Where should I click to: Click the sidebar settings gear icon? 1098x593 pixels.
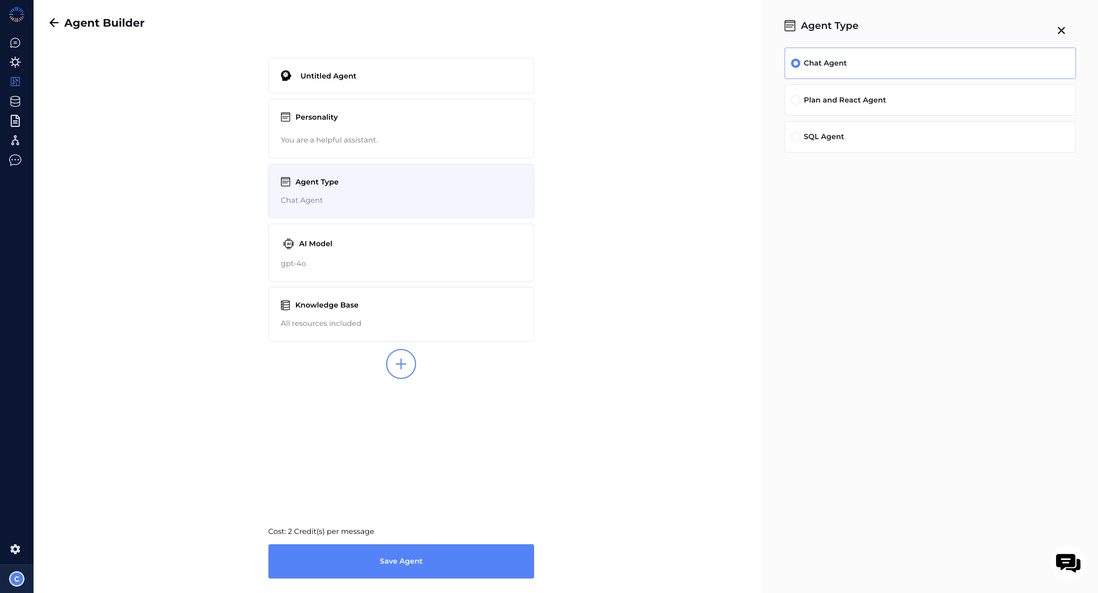click(x=16, y=549)
